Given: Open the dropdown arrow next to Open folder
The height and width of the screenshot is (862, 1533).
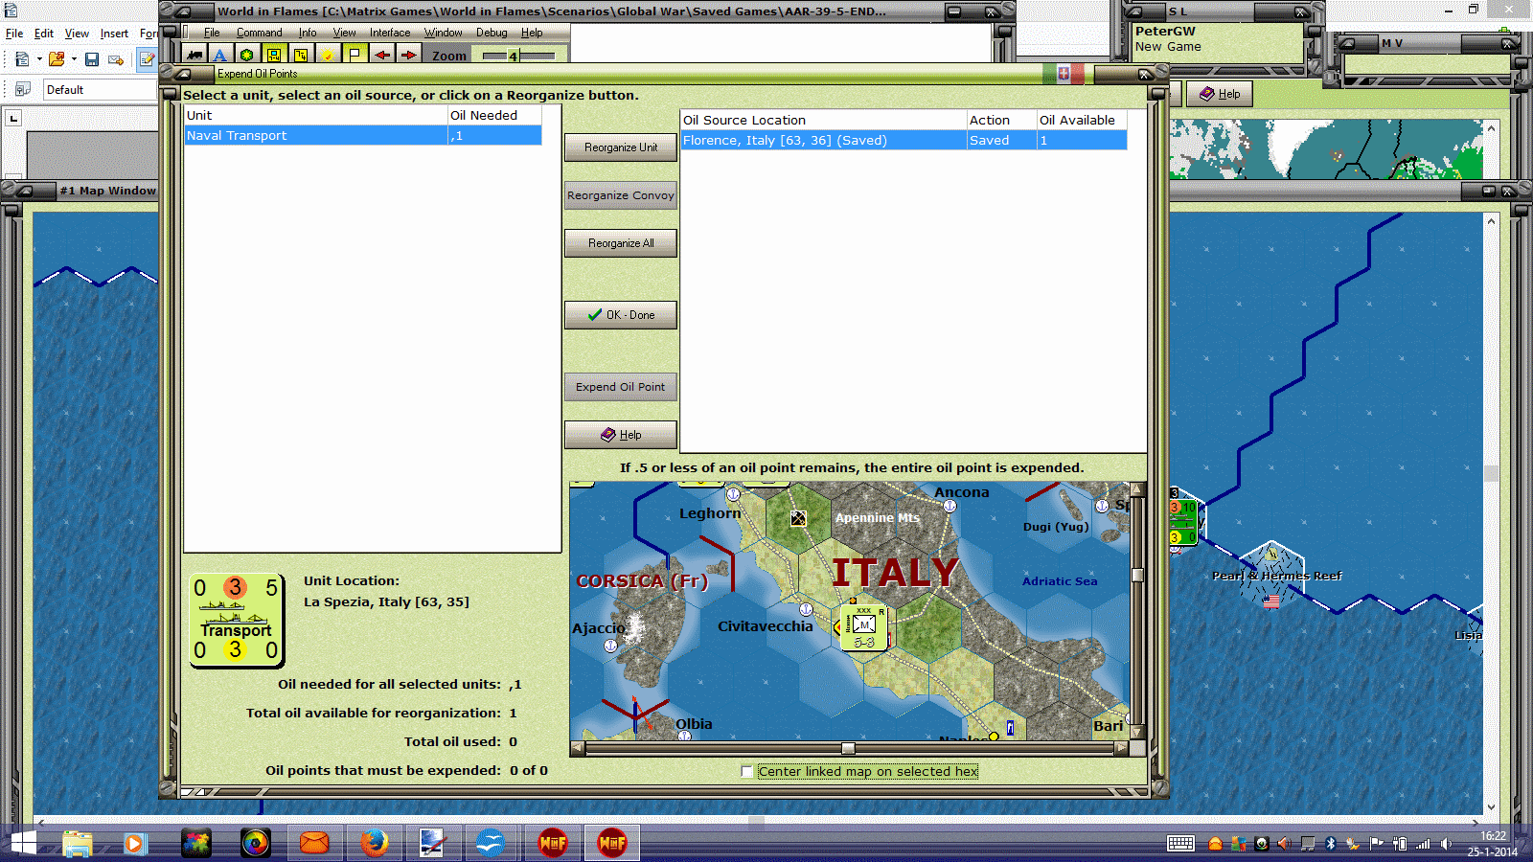Looking at the screenshot, I should coord(74,59).
